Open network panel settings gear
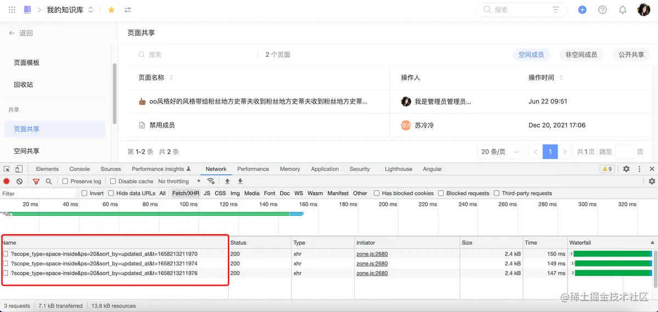Image resolution: width=658 pixels, height=312 pixels. pyautogui.click(x=652, y=181)
